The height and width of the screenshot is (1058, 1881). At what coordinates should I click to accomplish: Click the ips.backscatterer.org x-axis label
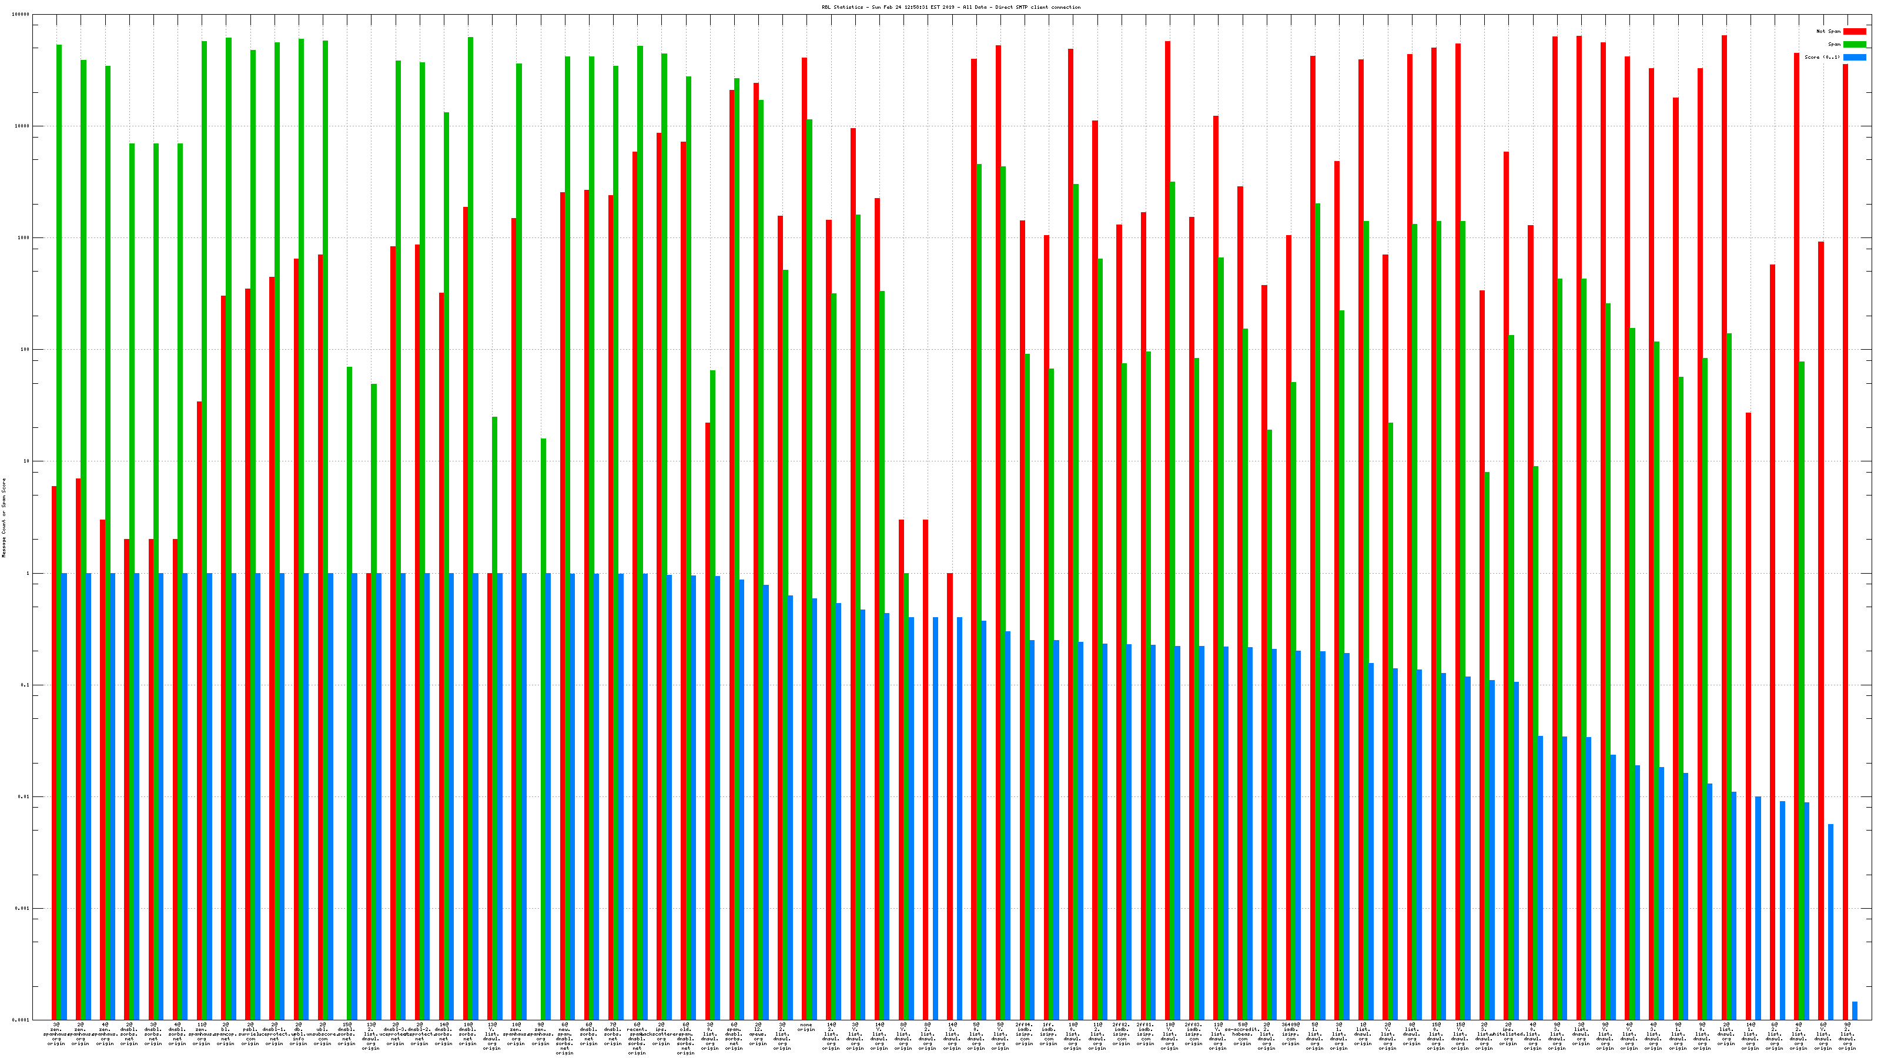point(661,1034)
